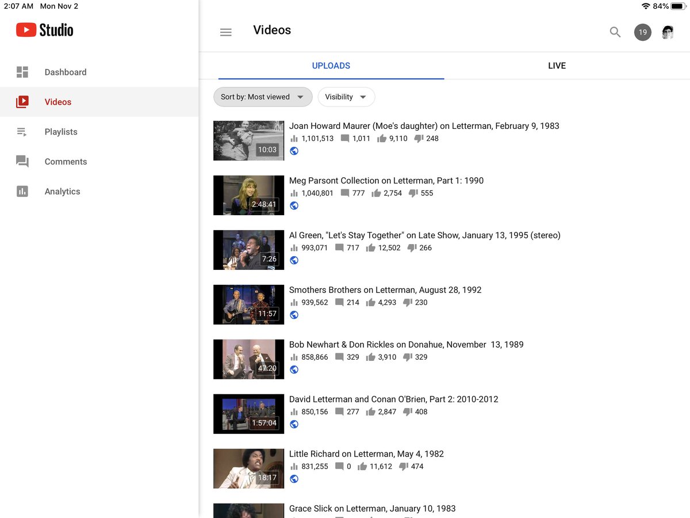The height and width of the screenshot is (518, 690).
Task: Click the 47:20 Bob Newhart thumbnail
Action: click(x=248, y=359)
